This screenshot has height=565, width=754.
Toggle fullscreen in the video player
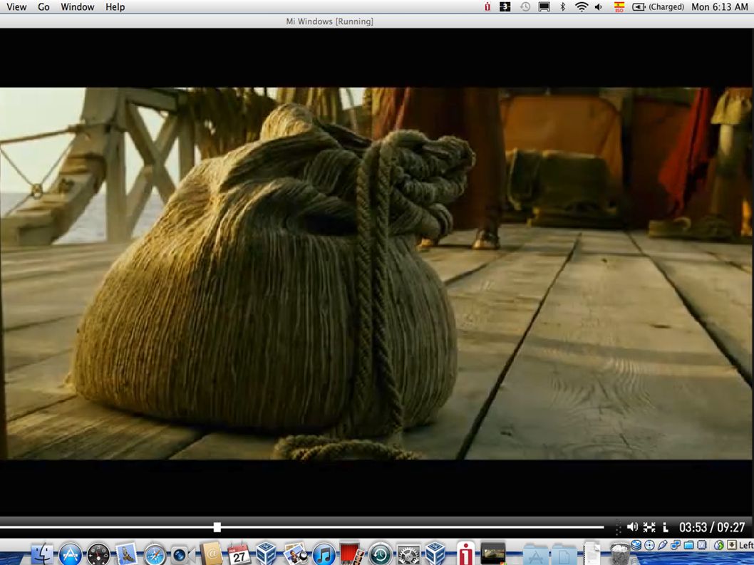649,527
